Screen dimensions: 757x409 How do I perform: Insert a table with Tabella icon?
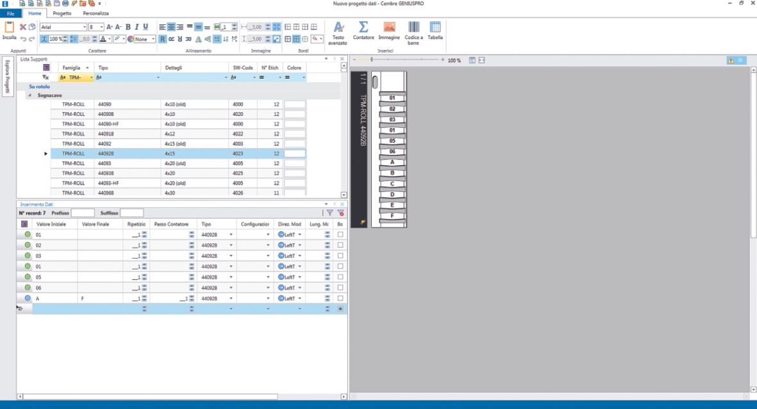(435, 28)
